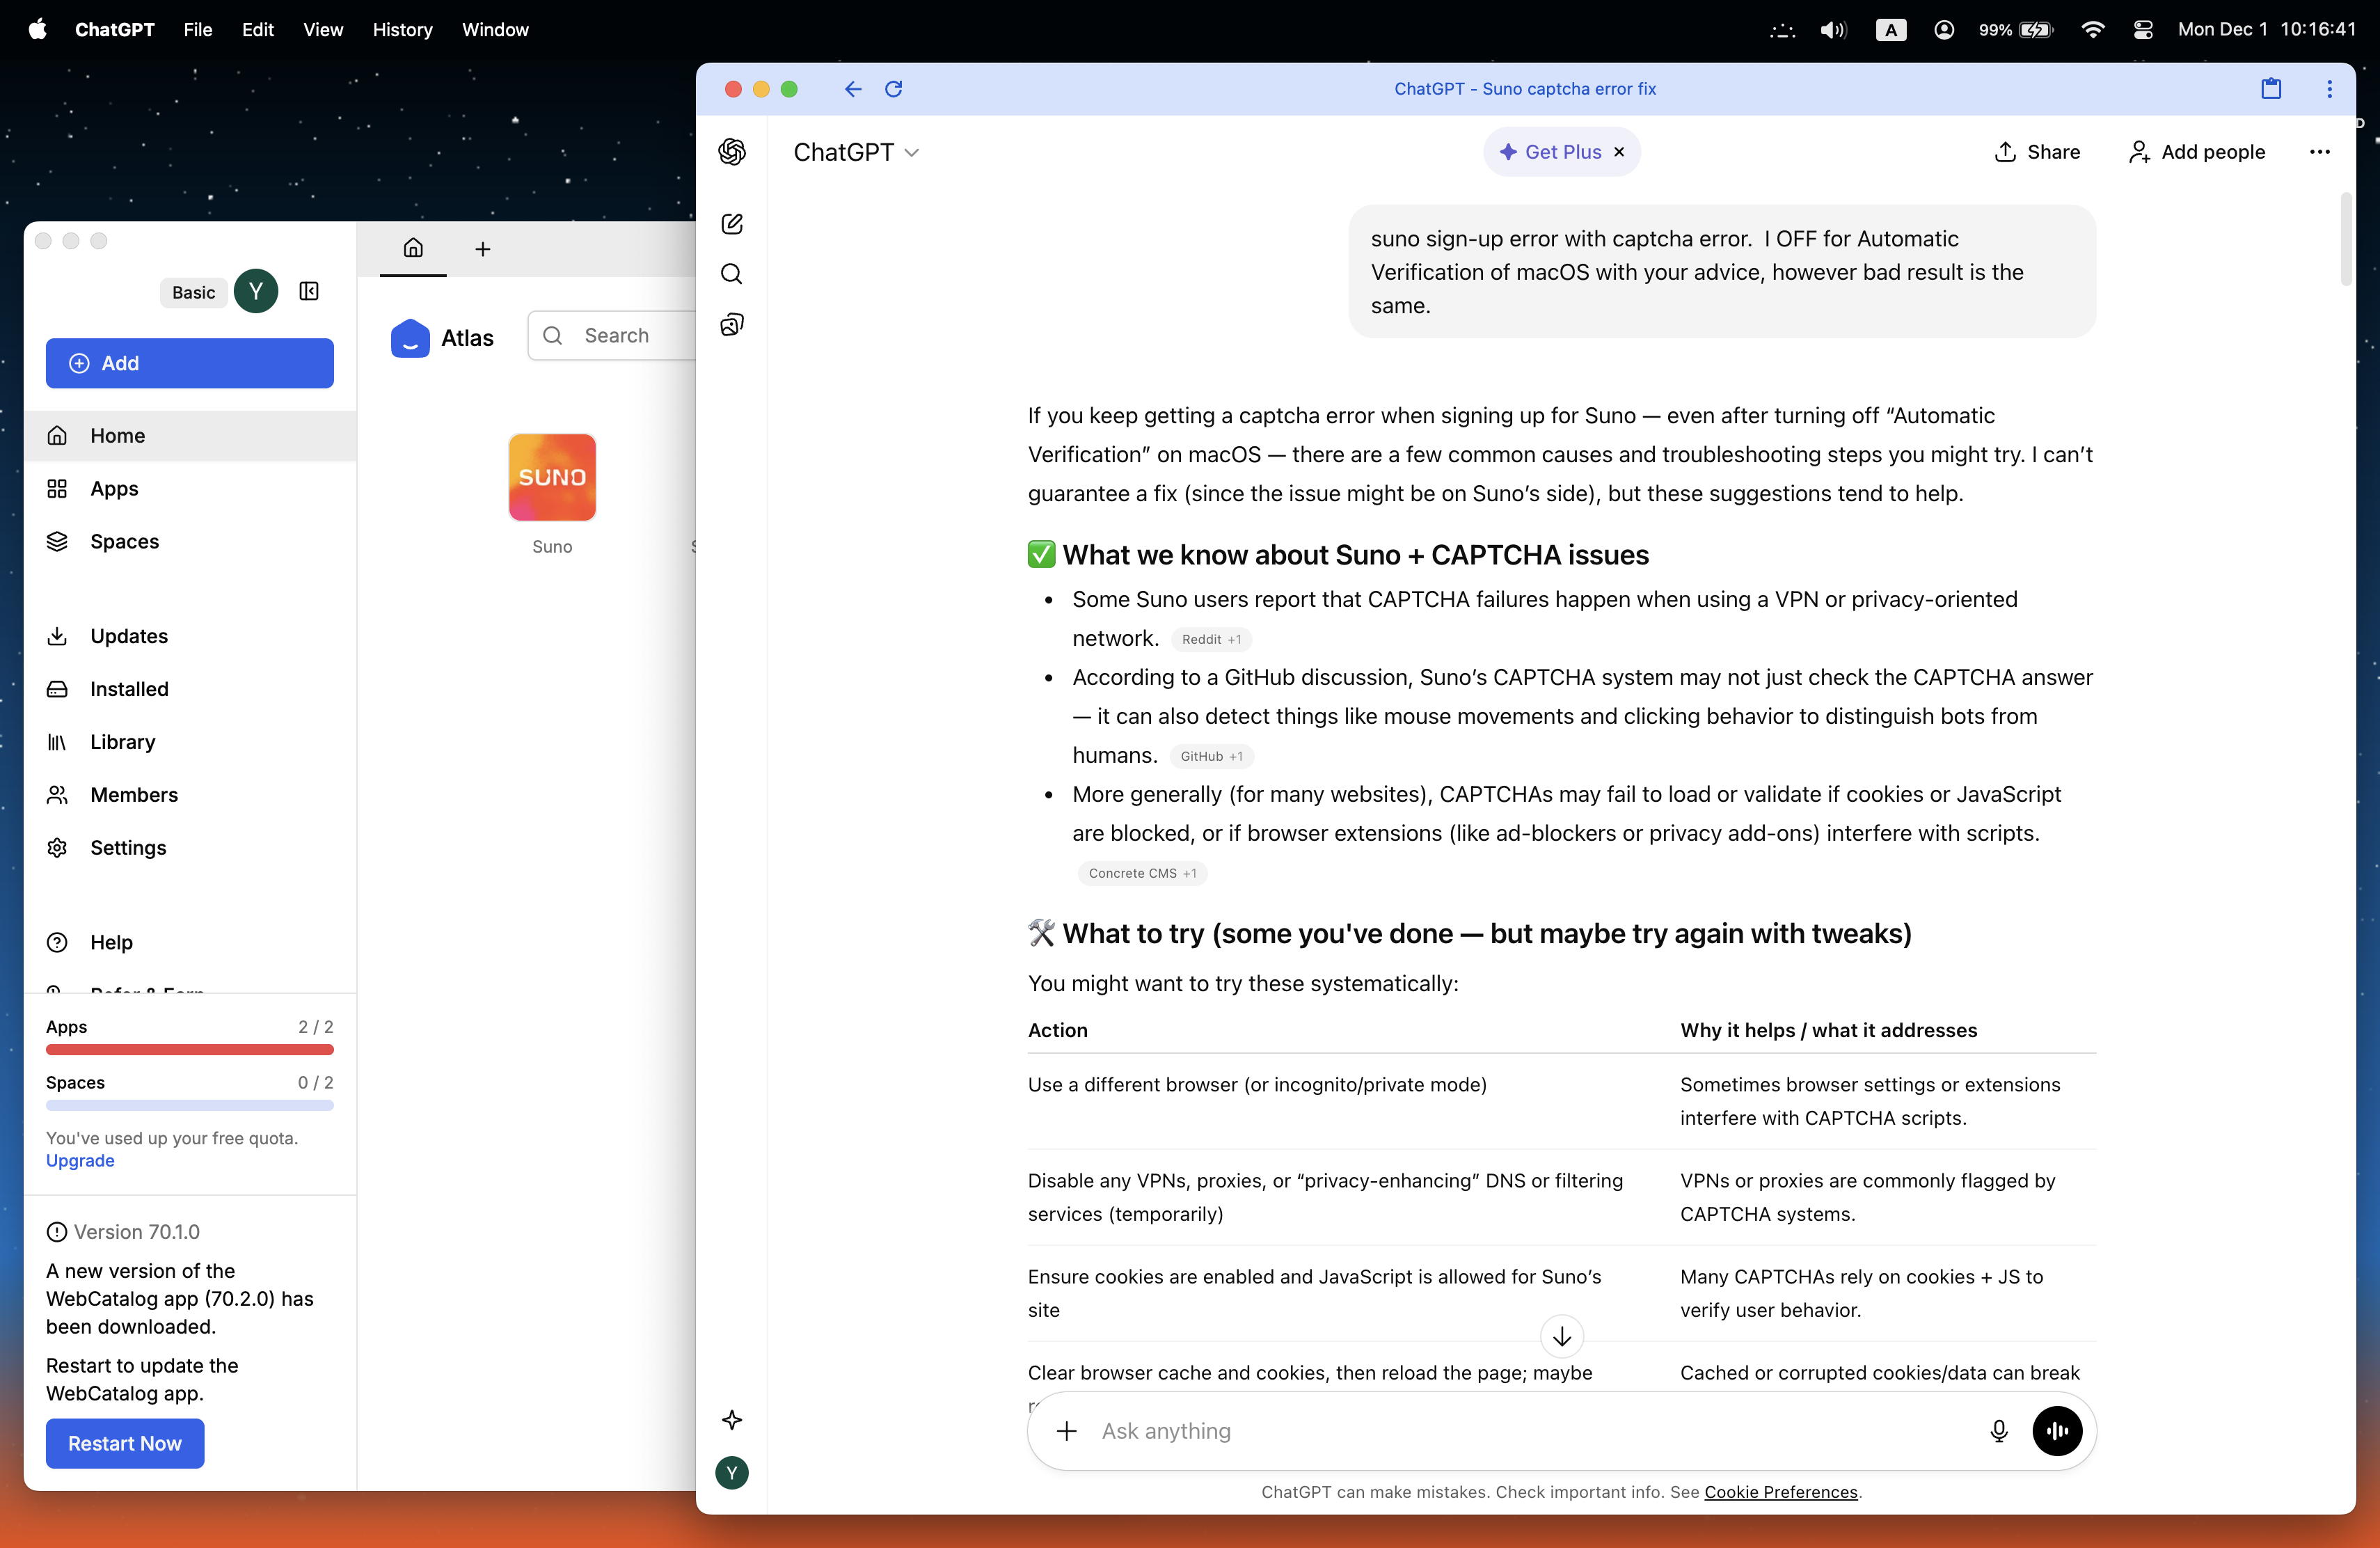The image size is (2380, 1548).
Task: Reload the ChatGPT page with refresh icon
Action: tap(894, 89)
